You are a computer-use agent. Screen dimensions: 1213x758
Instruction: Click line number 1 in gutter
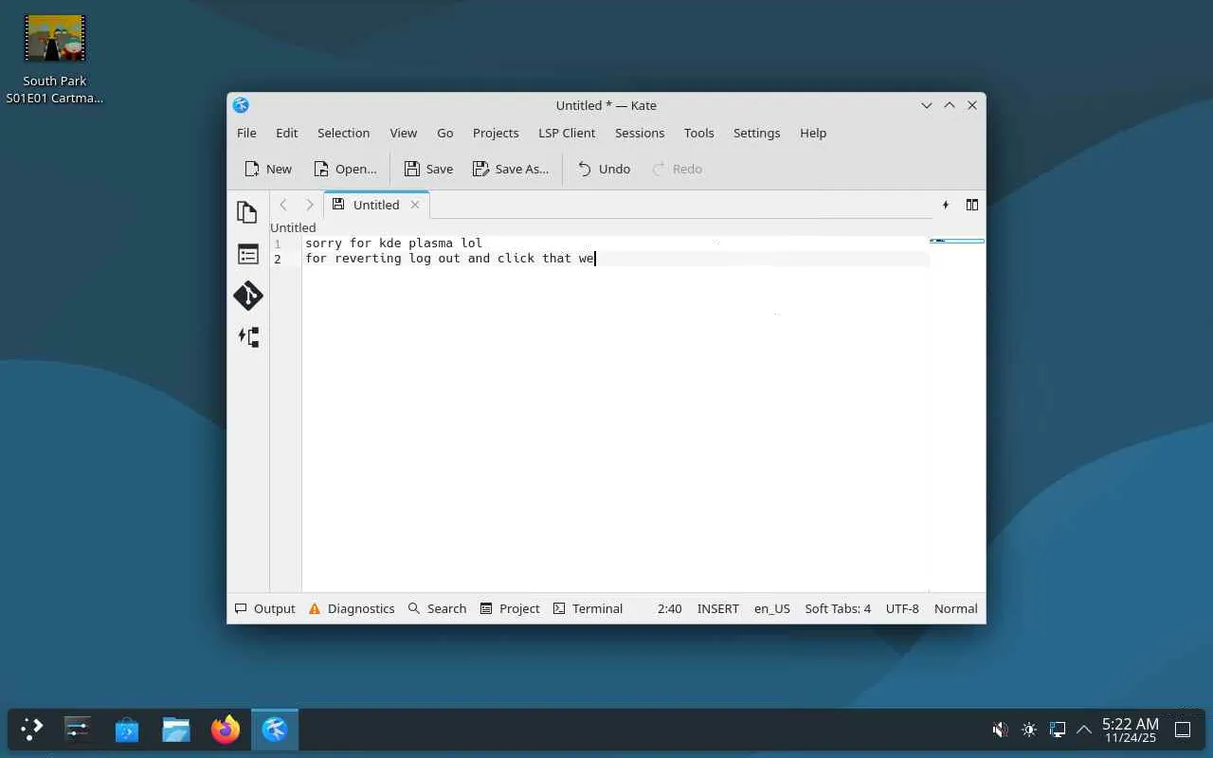click(x=278, y=244)
